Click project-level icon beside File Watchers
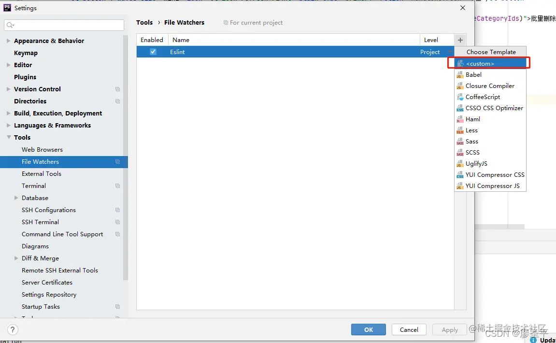This screenshot has width=556, height=343. pos(118,162)
